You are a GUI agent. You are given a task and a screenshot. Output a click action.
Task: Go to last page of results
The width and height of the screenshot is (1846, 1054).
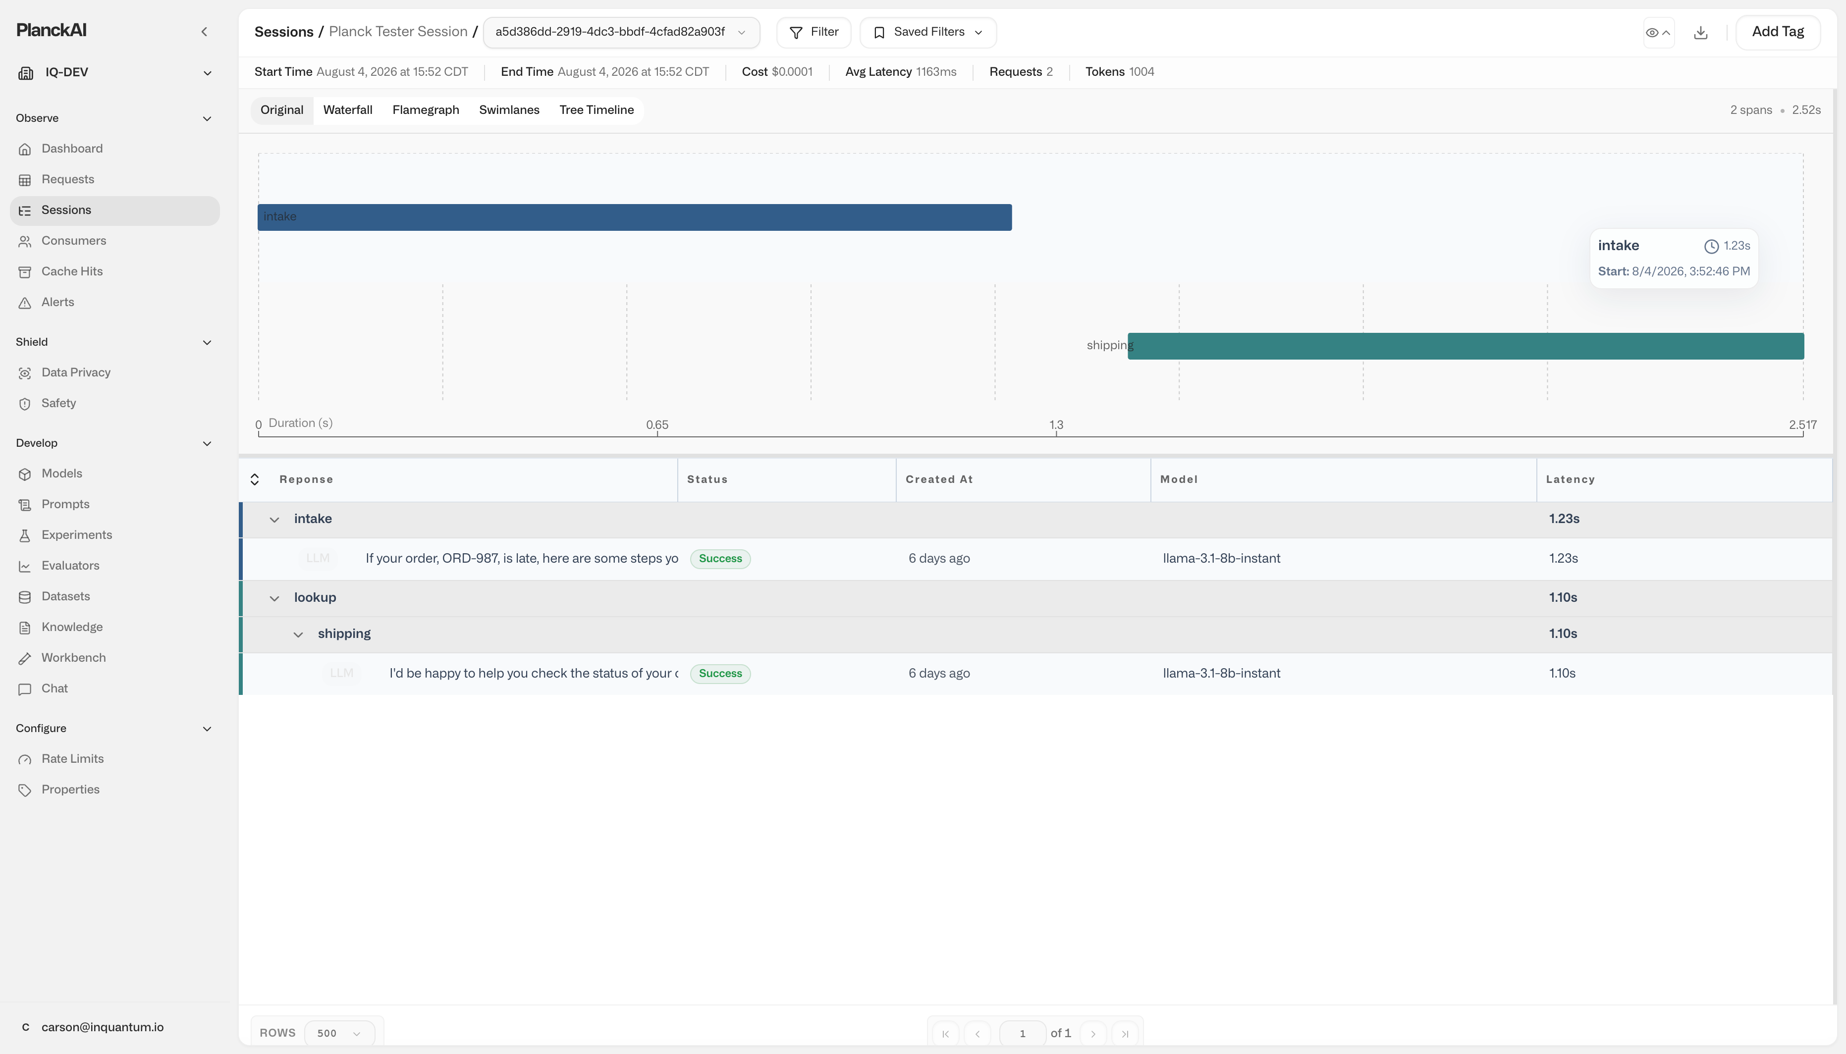[x=1125, y=1034]
